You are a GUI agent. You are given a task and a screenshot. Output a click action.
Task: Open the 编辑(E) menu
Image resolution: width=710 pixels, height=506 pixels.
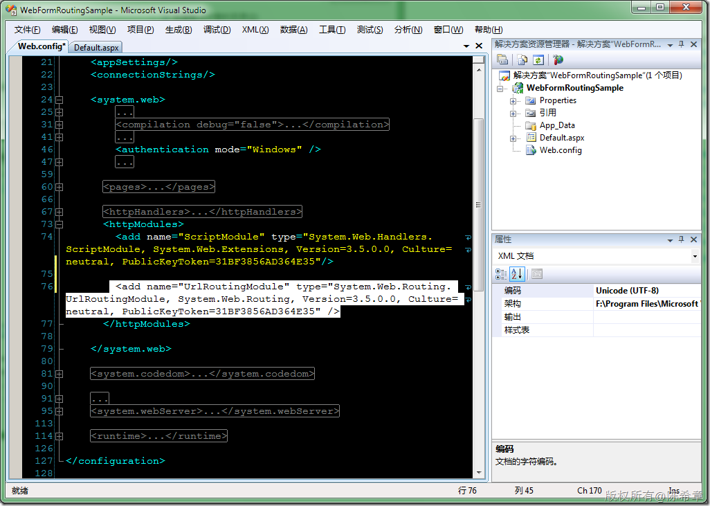click(65, 30)
